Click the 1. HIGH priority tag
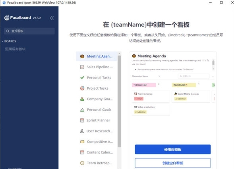 click(139, 99)
